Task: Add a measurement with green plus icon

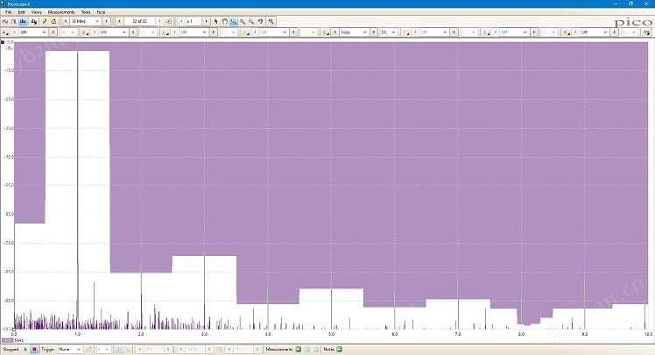Action: click(x=298, y=349)
